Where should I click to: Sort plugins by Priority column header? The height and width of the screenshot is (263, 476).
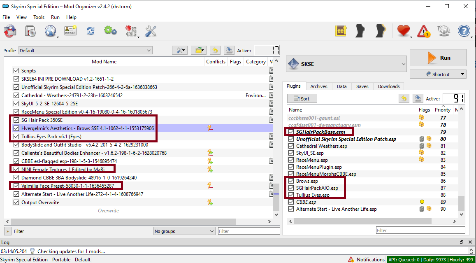click(x=442, y=109)
